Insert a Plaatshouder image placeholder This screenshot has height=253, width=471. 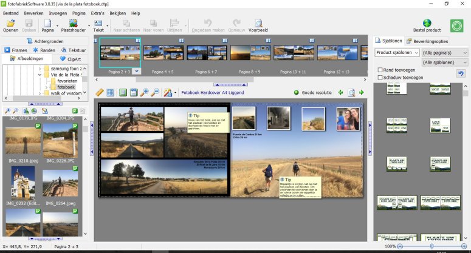(x=74, y=24)
